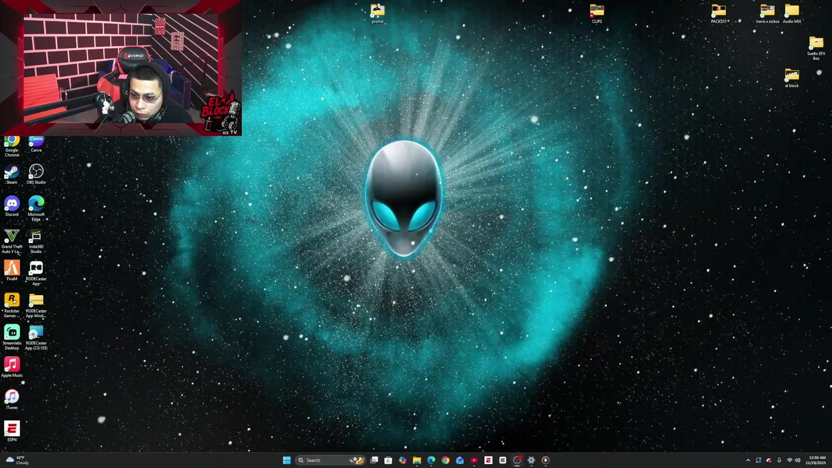Viewport: 832px width, 468px height.
Task: Select the Canva desktop shortcut
Action: [x=36, y=144]
